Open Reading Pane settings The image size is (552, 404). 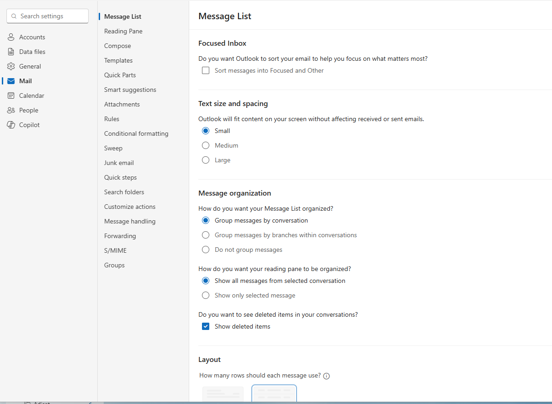click(x=123, y=31)
